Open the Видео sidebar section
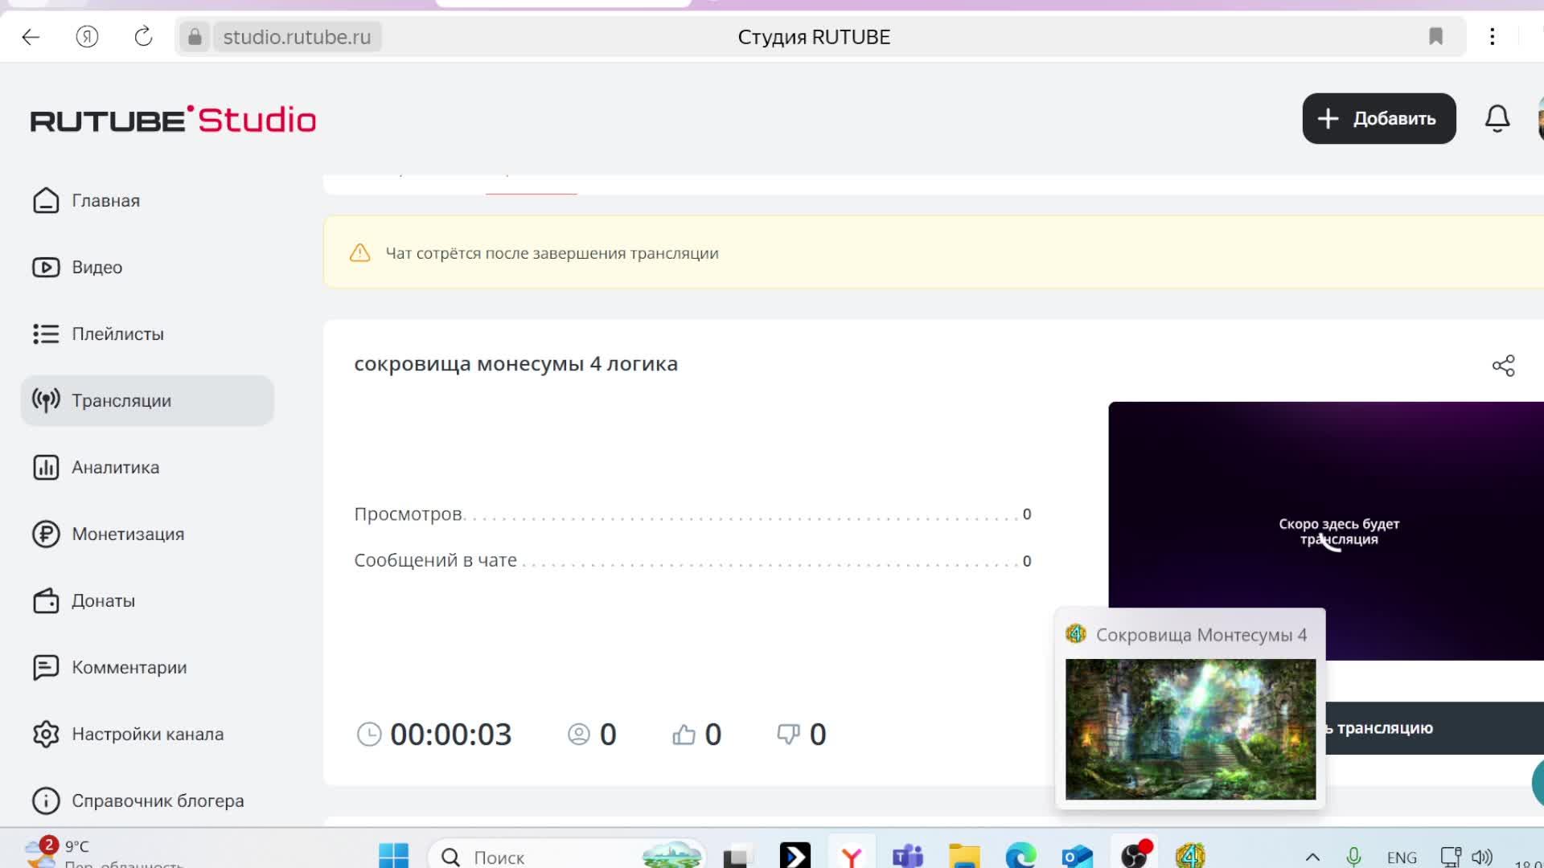The image size is (1544, 868). [147, 268]
